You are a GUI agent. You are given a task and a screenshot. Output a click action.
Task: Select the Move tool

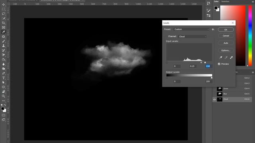4,4
